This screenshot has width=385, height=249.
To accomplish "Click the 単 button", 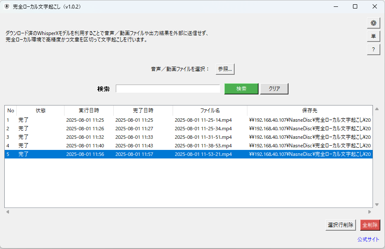I will click(x=373, y=36).
